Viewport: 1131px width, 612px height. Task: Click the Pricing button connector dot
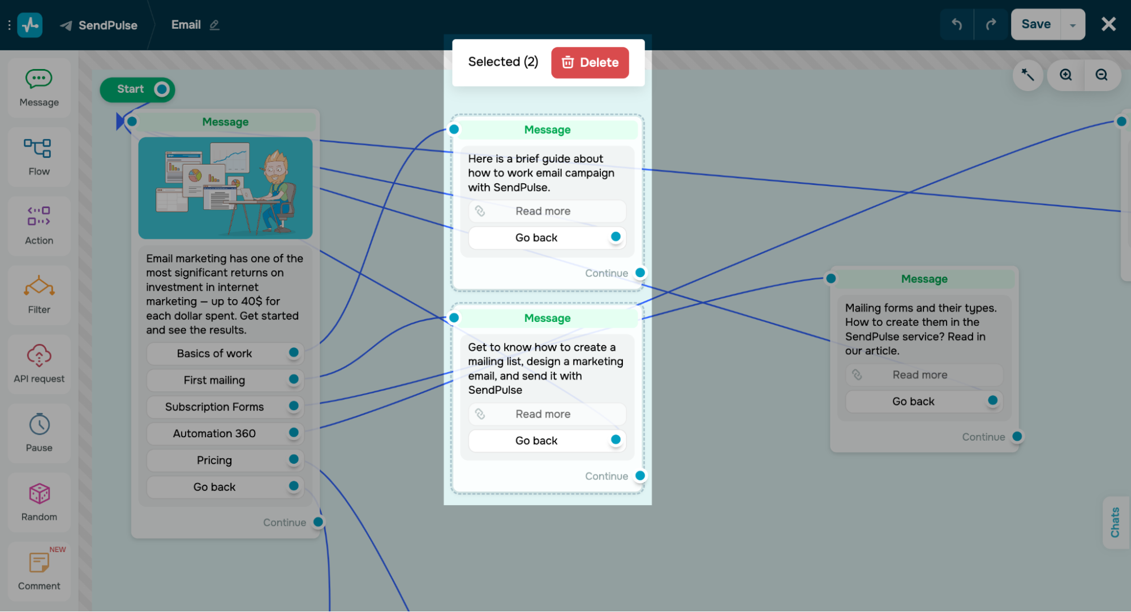[294, 459]
